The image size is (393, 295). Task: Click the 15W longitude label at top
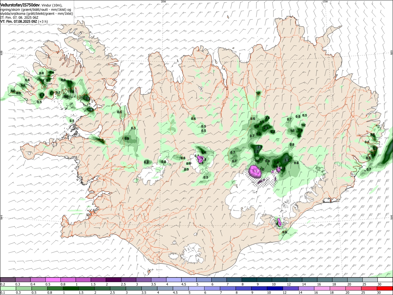pyautogui.click(x=325, y=2)
